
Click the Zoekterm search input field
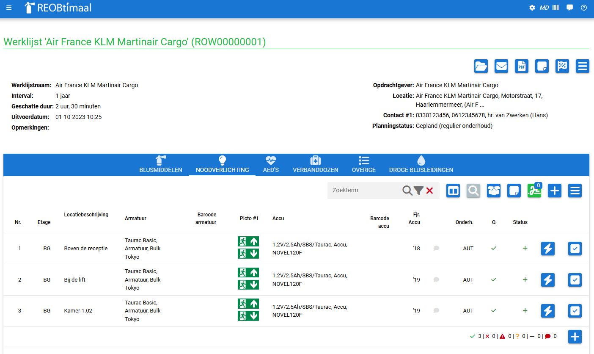coord(365,191)
